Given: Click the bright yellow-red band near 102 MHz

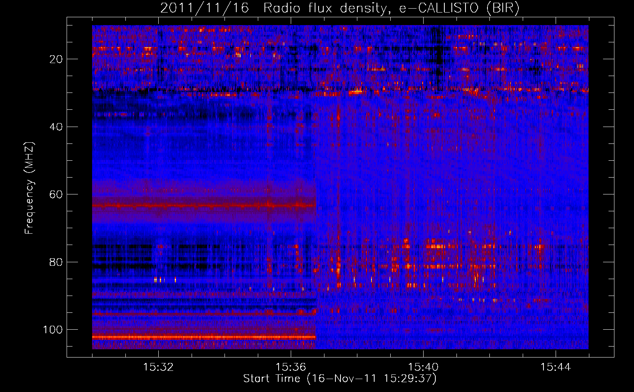Looking at the screenshot, I should 204,337.
